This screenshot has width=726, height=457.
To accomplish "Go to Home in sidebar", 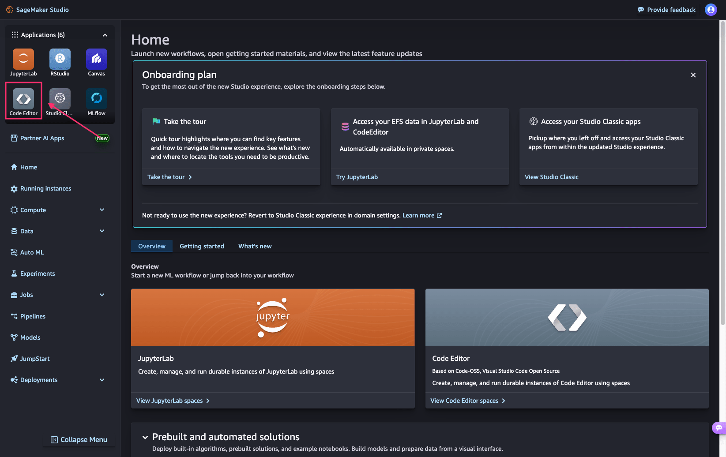I will coord(24,167).
